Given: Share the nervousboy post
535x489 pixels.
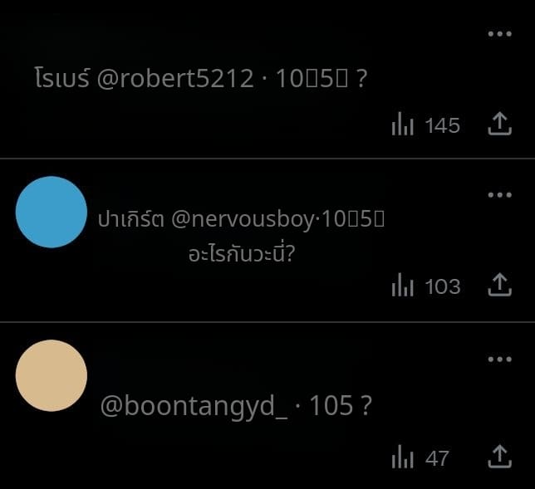Looking at the screenshot, I should click(499, 285).
